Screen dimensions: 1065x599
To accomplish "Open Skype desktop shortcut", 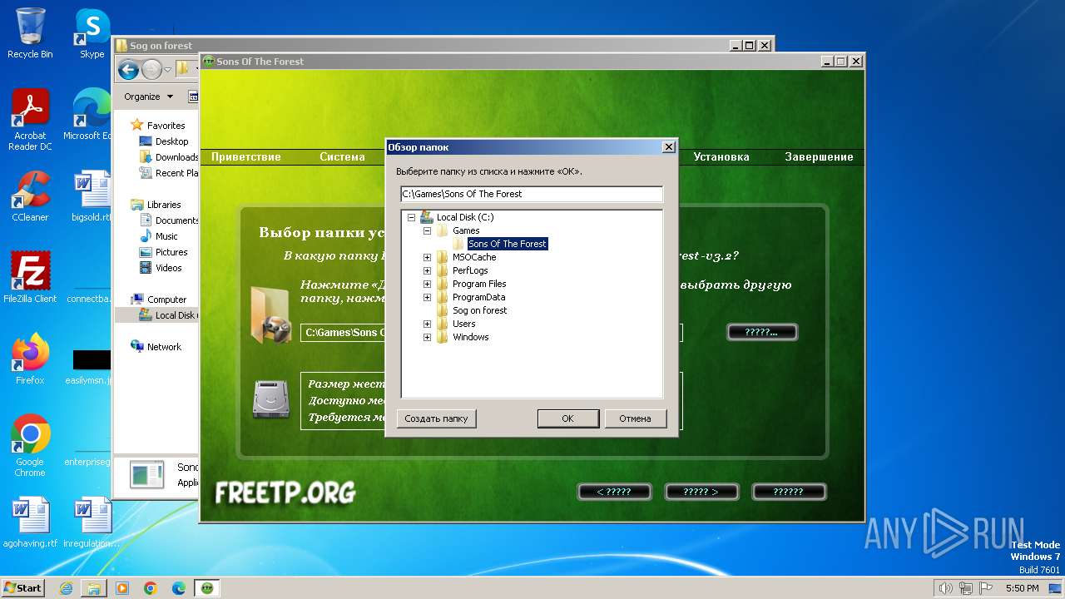I will [92, 33].
